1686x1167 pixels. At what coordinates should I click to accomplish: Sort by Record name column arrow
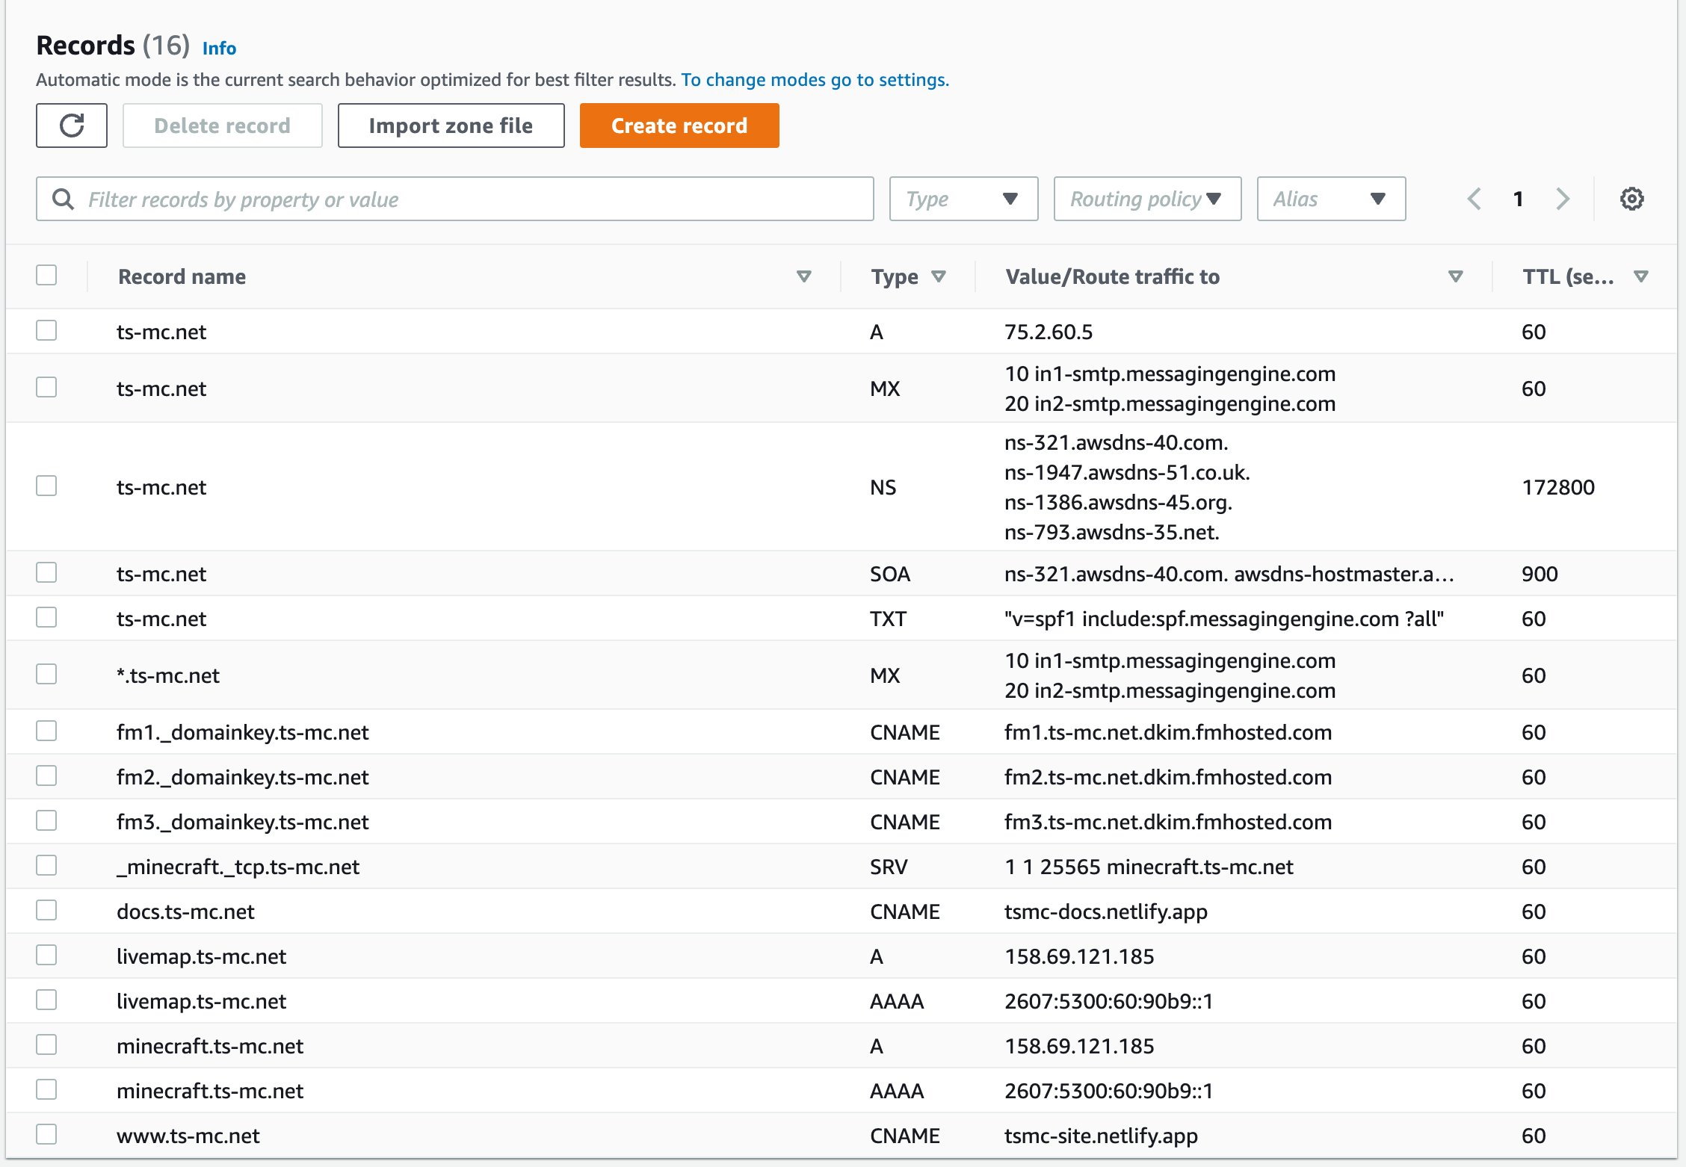tap(804, 276)
